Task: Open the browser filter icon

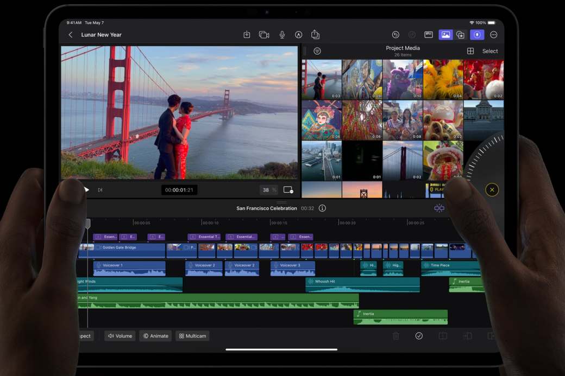Action: click(x=317, y=51)
